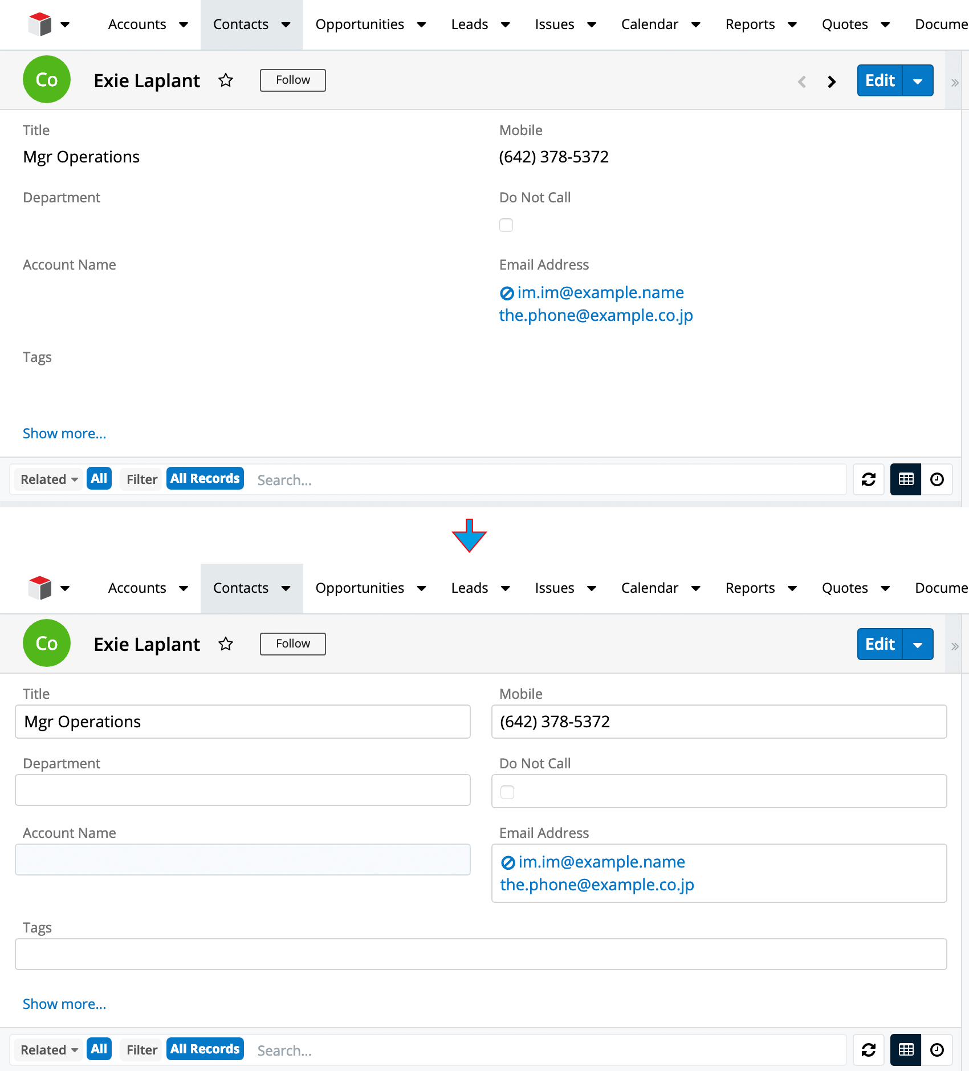This screenshot has width=969, height=1071.
Task: Expand Calendar dropdown arrow in bottom navbar
Action: [696, 588]
